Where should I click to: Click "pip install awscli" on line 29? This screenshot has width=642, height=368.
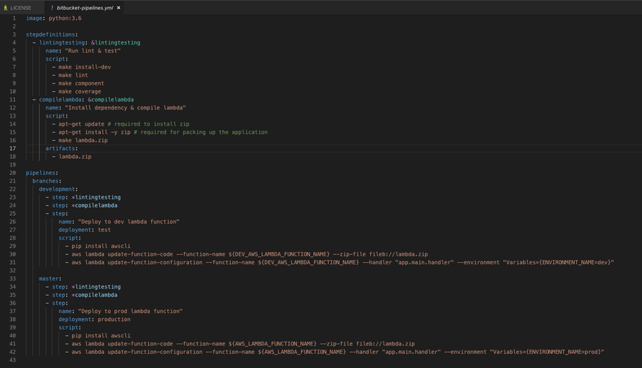coord(101,246)
